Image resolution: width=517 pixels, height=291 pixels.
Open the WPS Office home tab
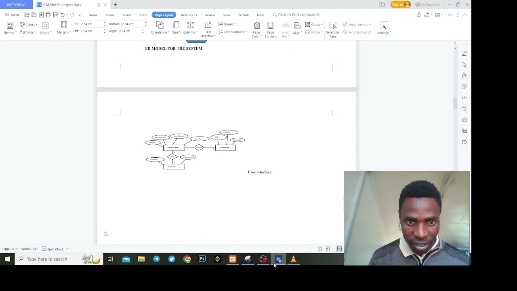click(16, 4)
